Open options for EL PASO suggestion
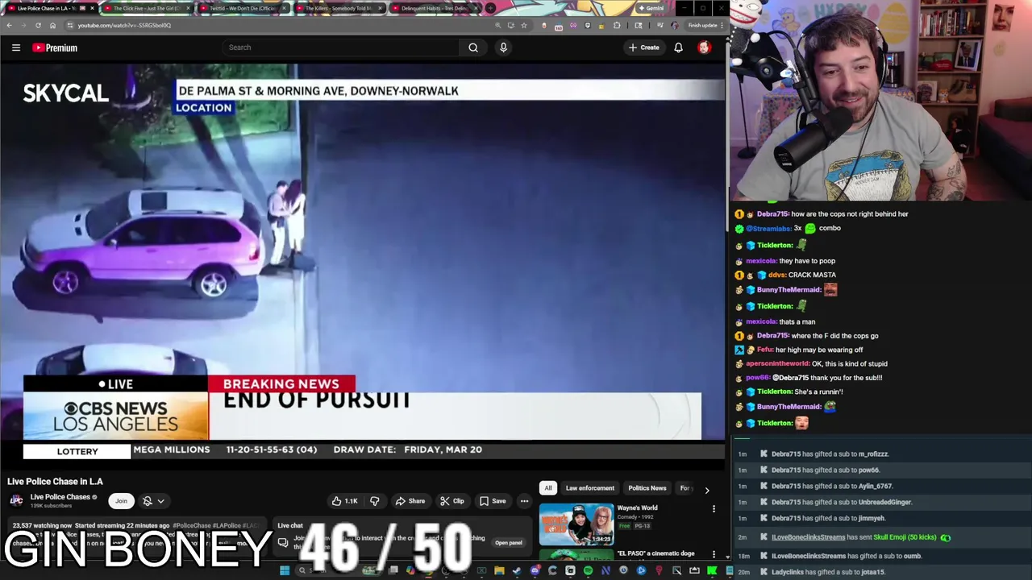The width and height of the screenshot is (1032, 580). pyautogui.click(x=714, y=554)
